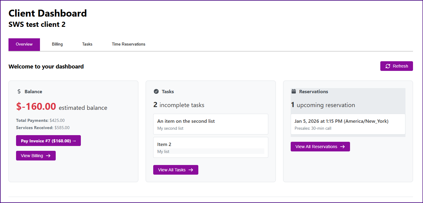Select the Overview tab
This screenshot has width=423, height=203.
[24, 44]
